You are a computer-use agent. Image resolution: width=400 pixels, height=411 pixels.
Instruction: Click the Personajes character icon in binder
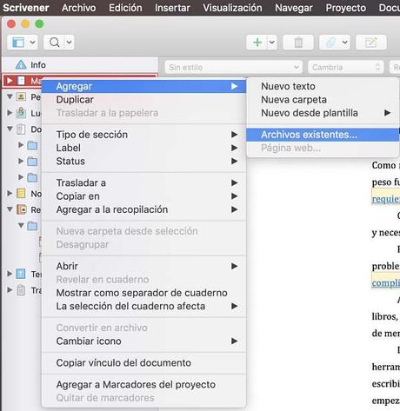(21, 96)
